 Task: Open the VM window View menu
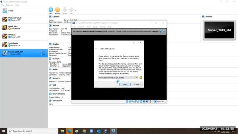[89, 27]
